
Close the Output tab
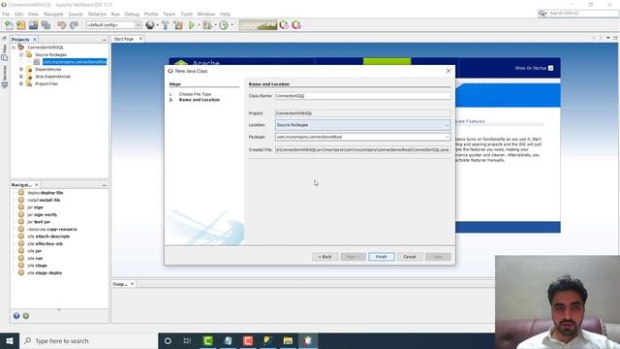132,284
